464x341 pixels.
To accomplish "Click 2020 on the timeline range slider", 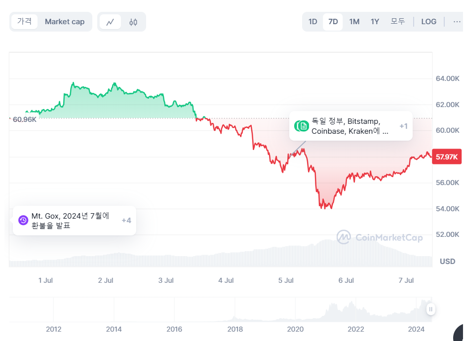I will coord(295,329).
